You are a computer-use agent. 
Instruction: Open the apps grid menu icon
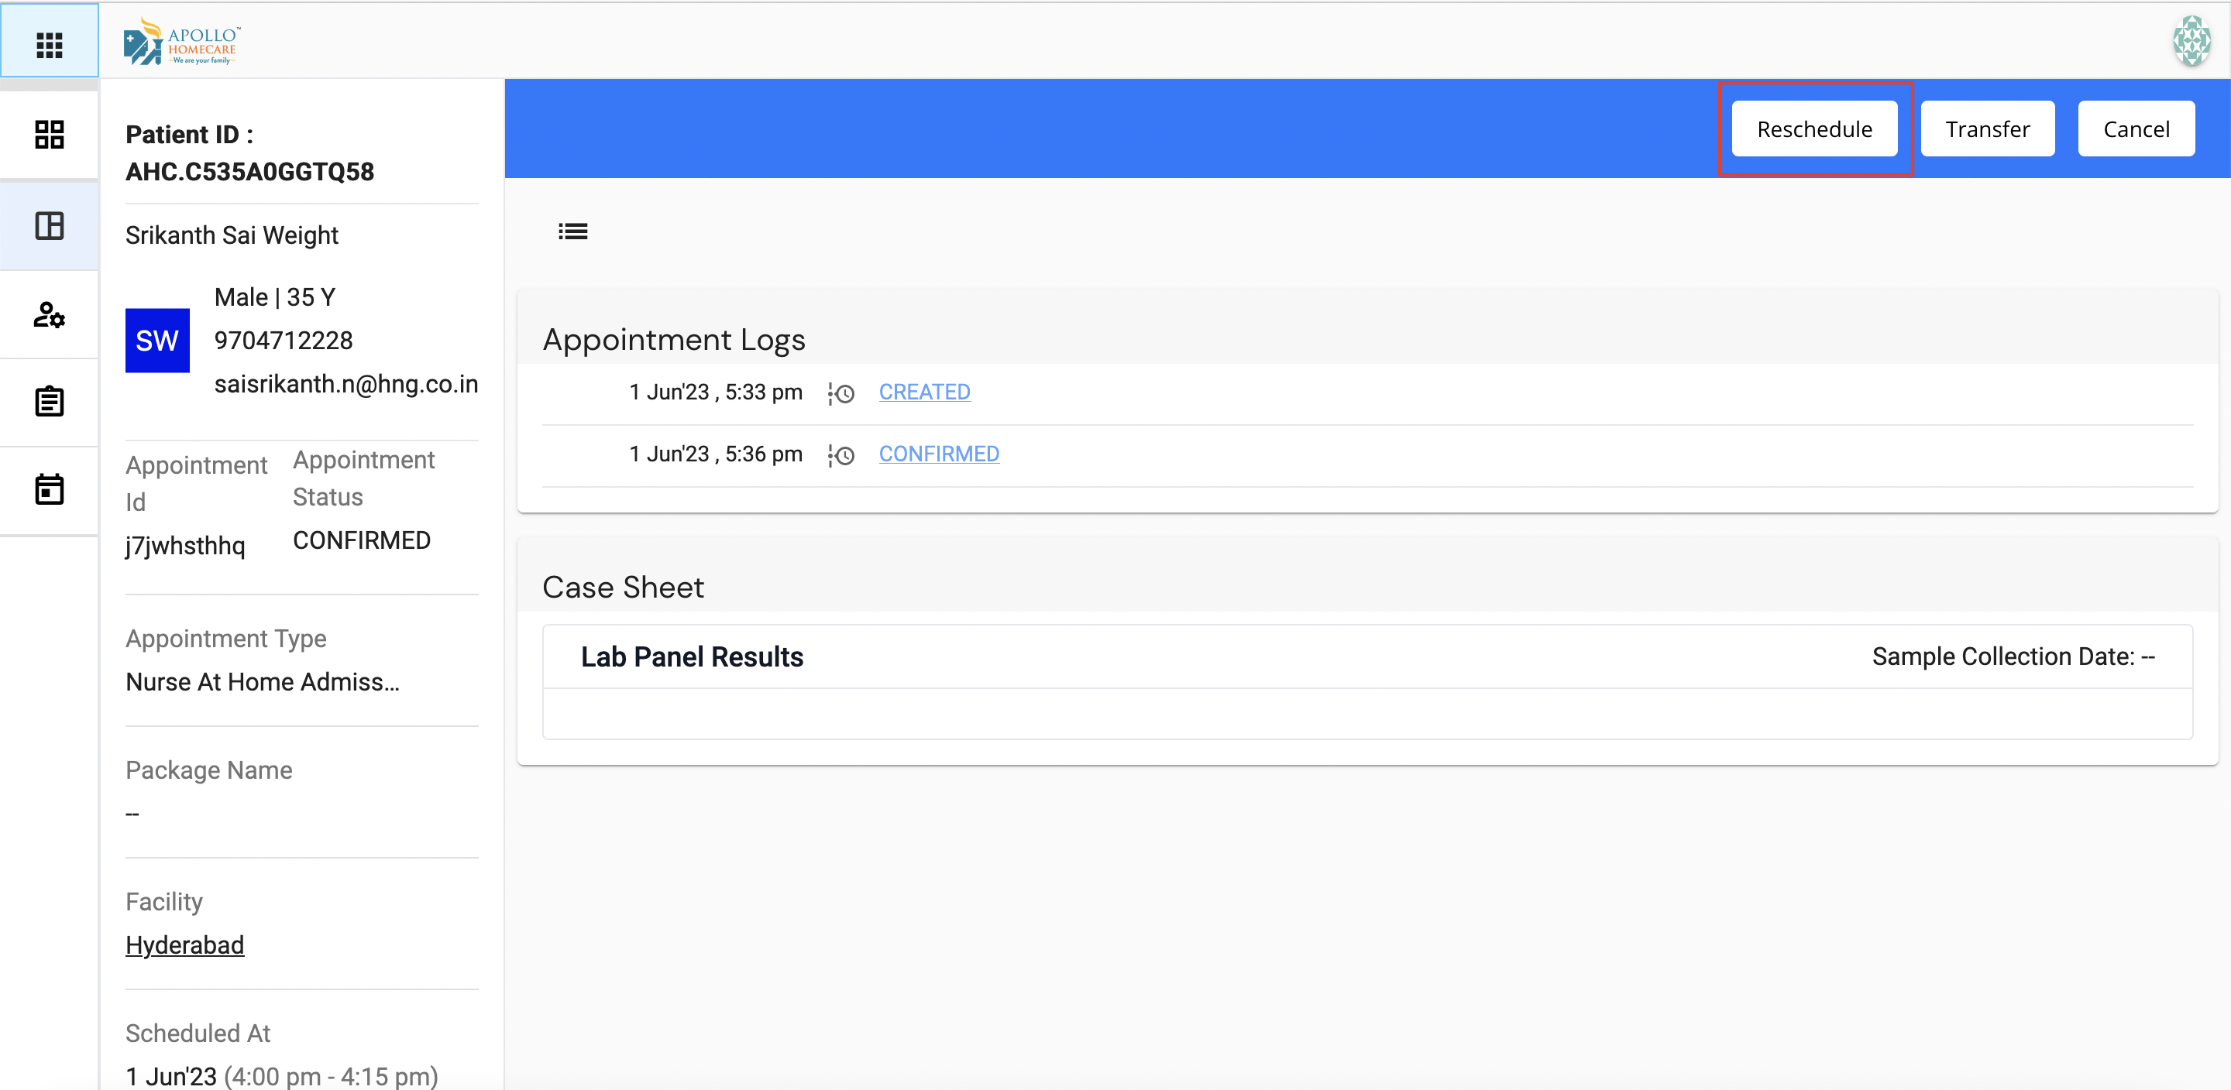click(x=50, y=44)
